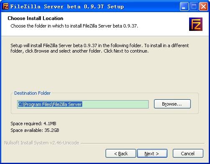Image resolution: width=210 pixels, height=164 pixels.
Task: Focus the Destination Folder path field
Action: [83, 104]
